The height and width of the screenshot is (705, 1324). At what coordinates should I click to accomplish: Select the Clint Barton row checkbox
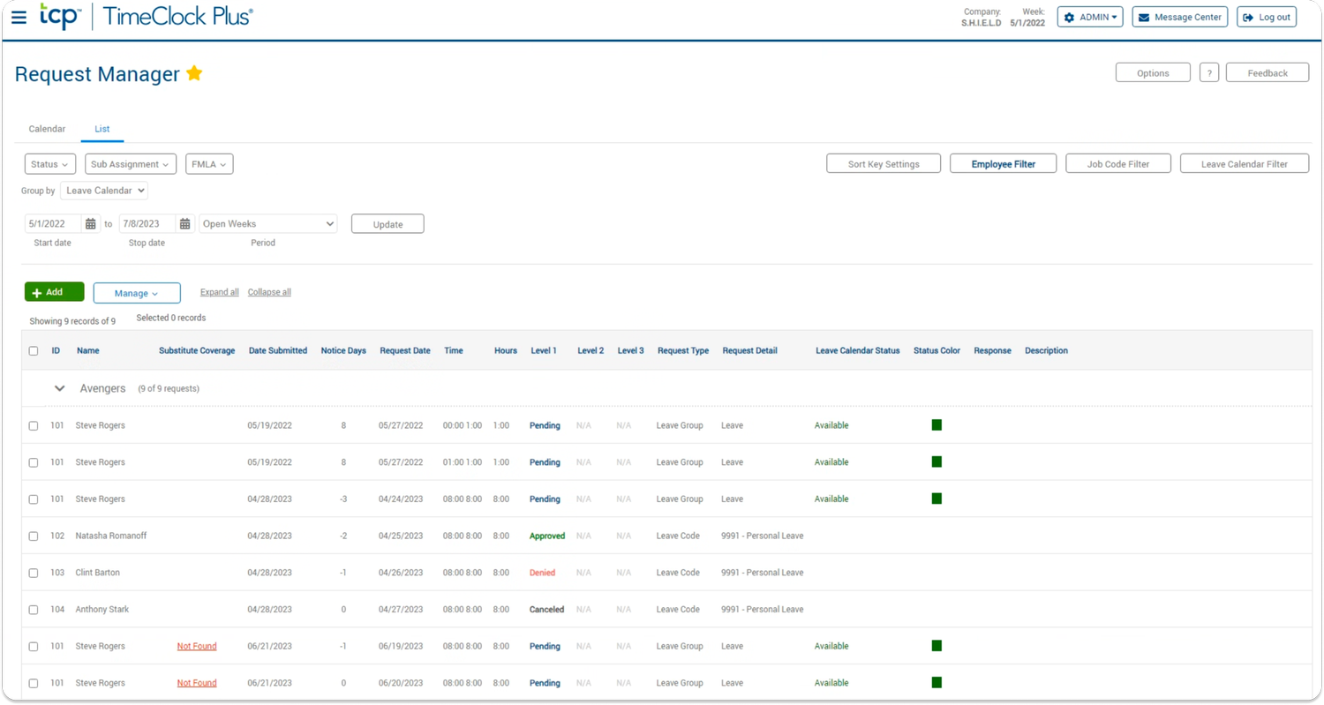click(34, 574)
